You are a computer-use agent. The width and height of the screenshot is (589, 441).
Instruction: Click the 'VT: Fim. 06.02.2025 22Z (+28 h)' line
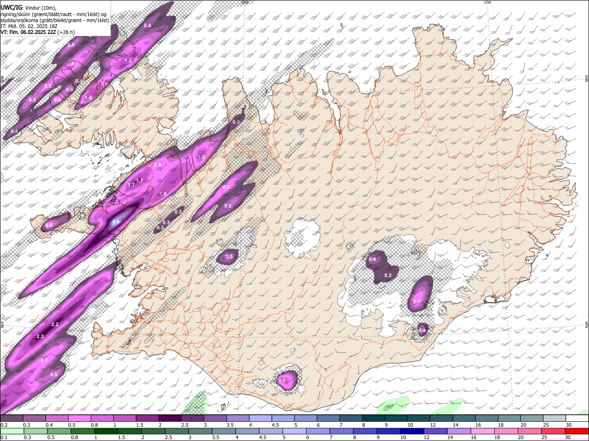38,32
